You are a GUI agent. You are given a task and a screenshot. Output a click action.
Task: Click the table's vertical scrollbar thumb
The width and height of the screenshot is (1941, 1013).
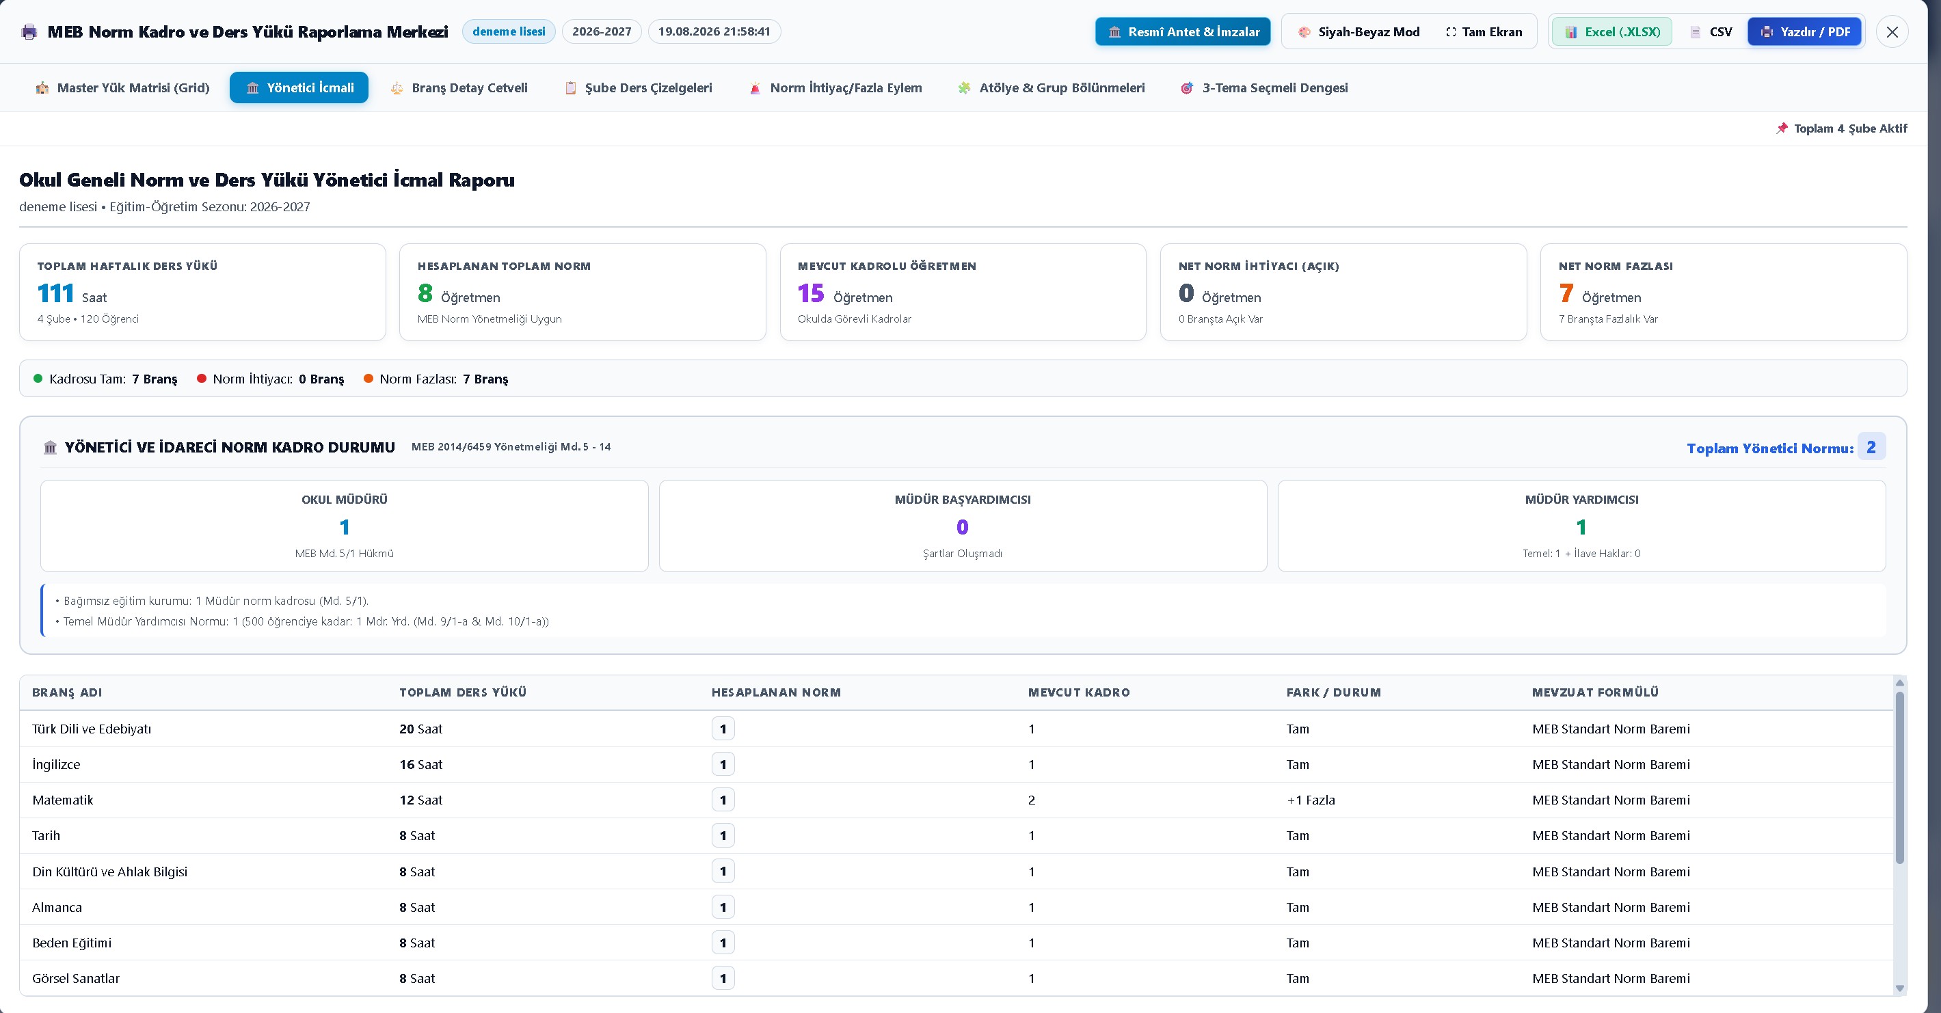[1899, 777]
